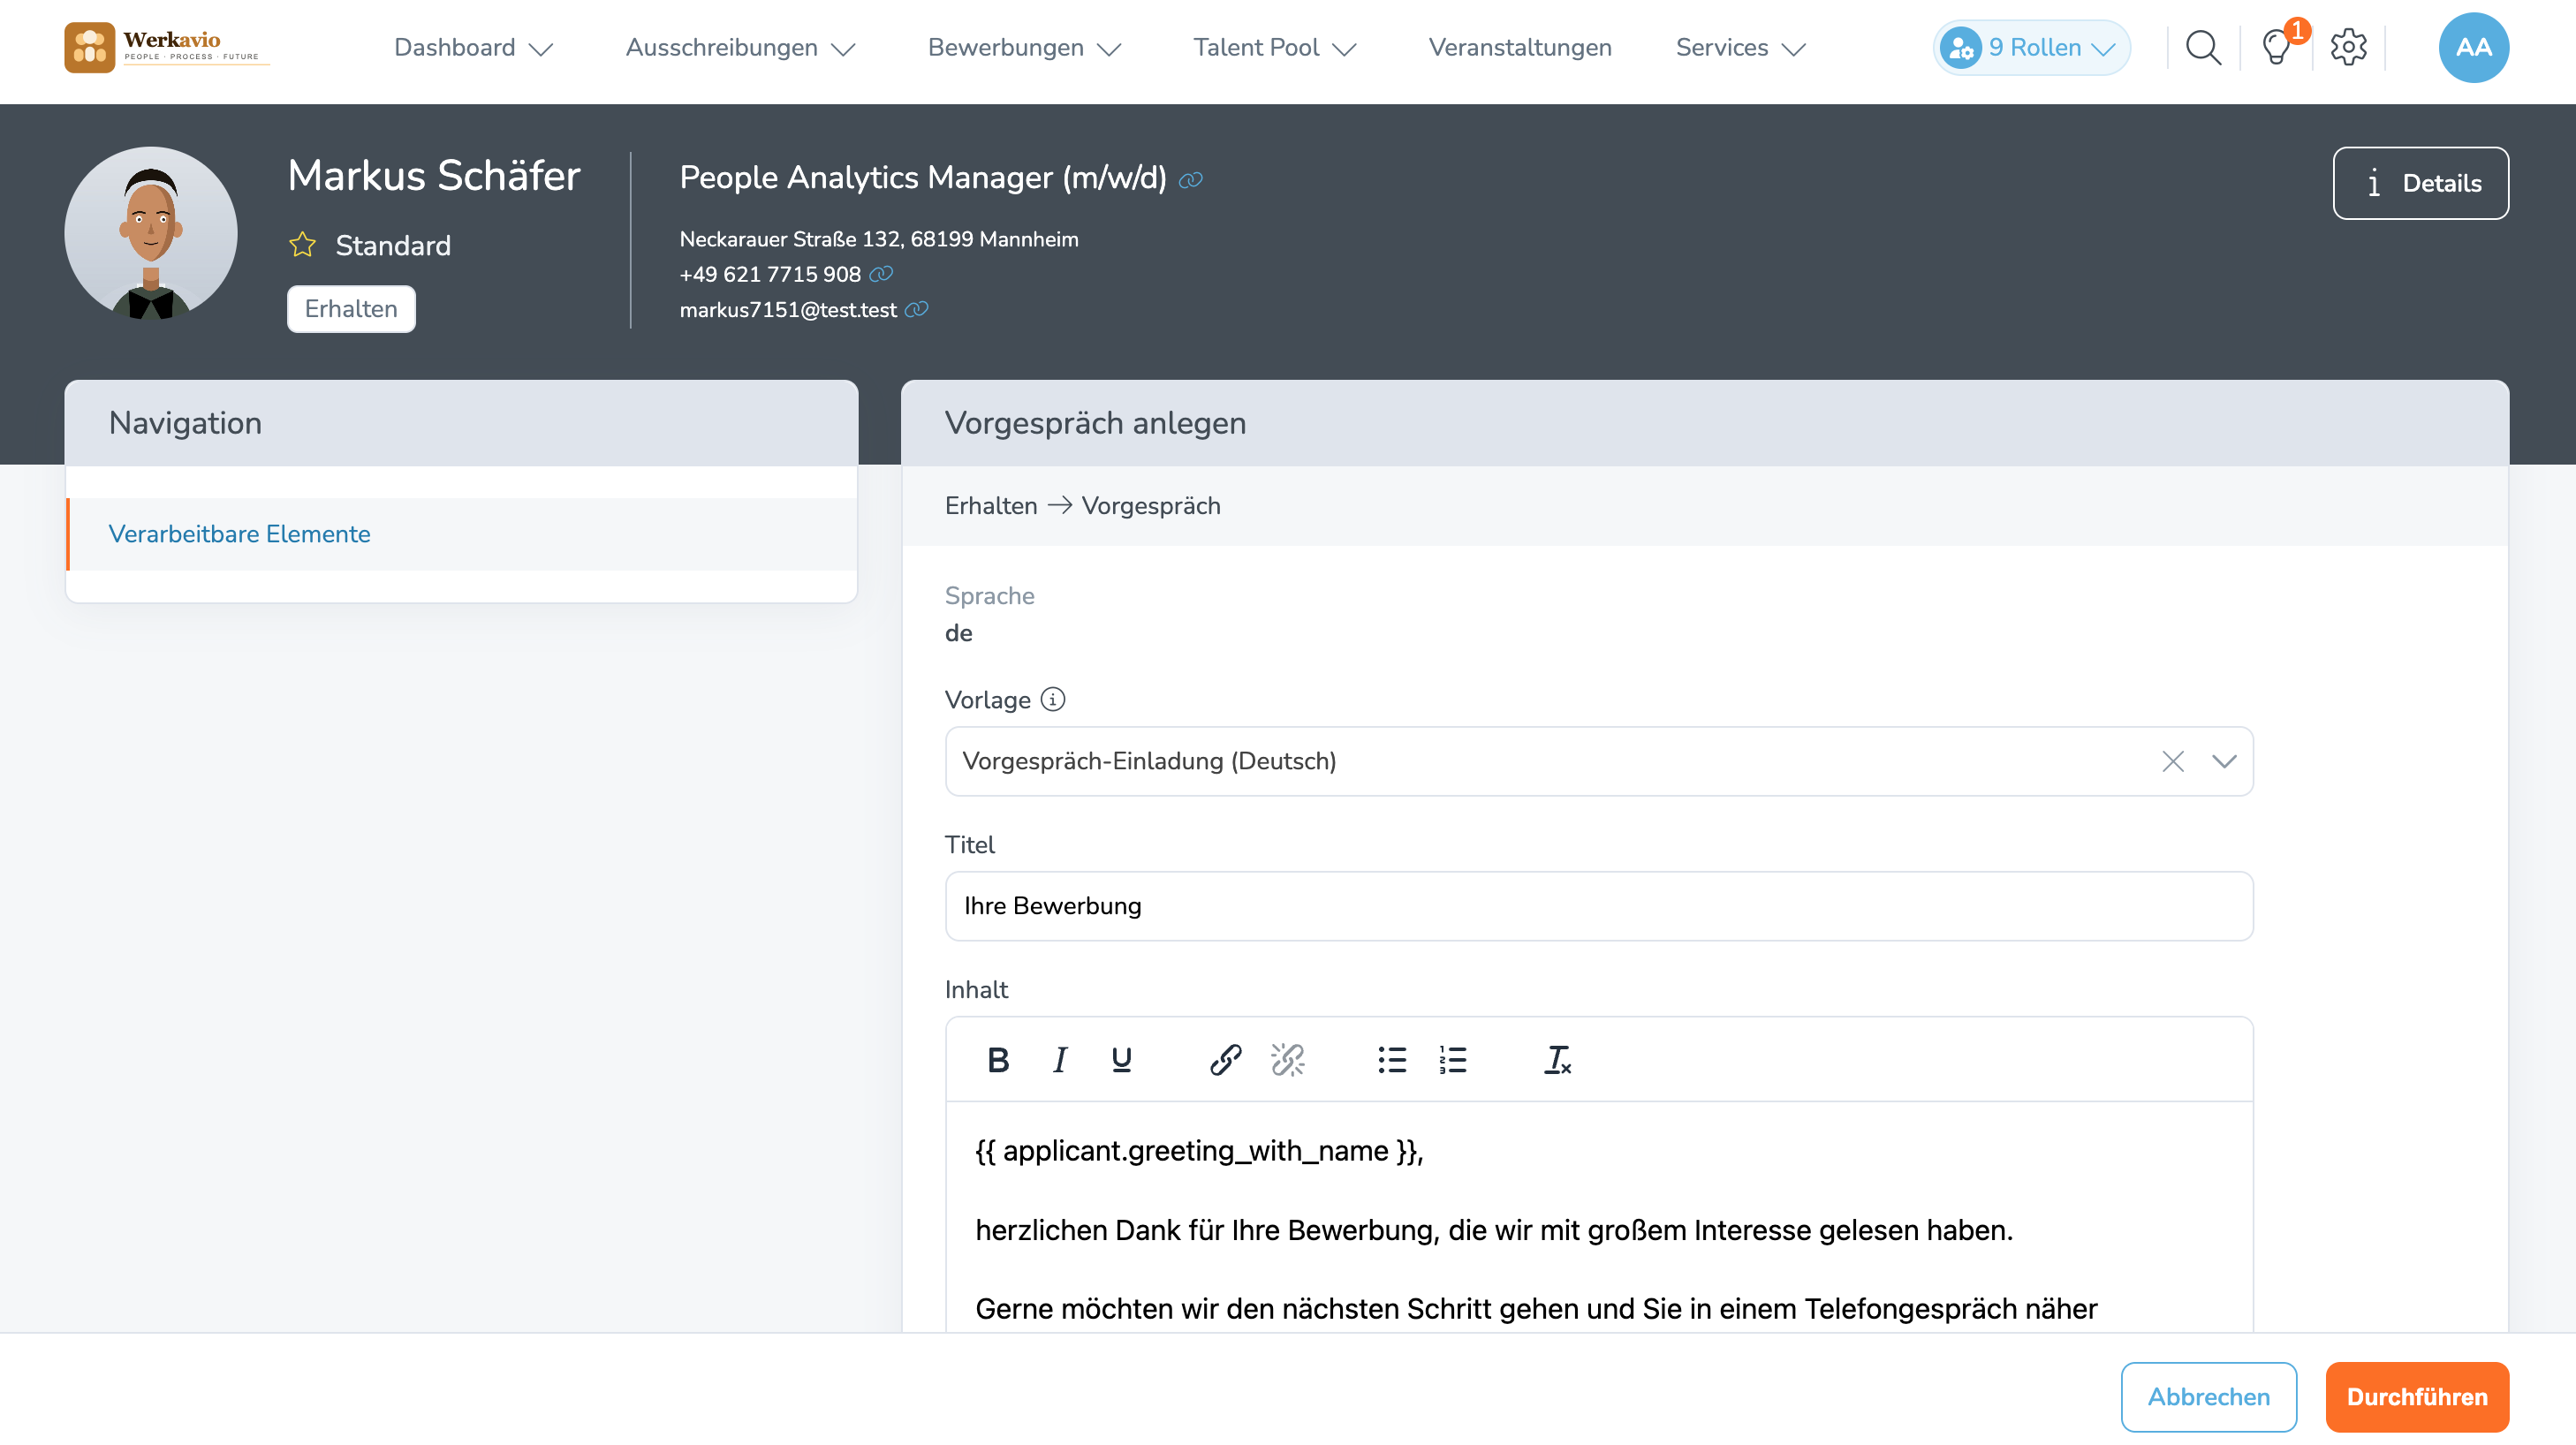
Task: Click the Sprache value 'de'
Action: point(958,633)
